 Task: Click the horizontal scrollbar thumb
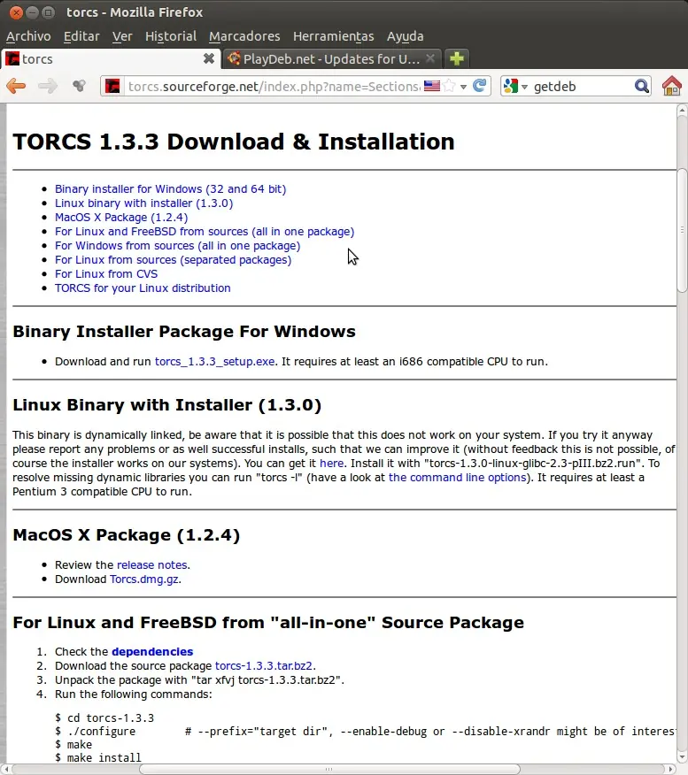(329, 769)
